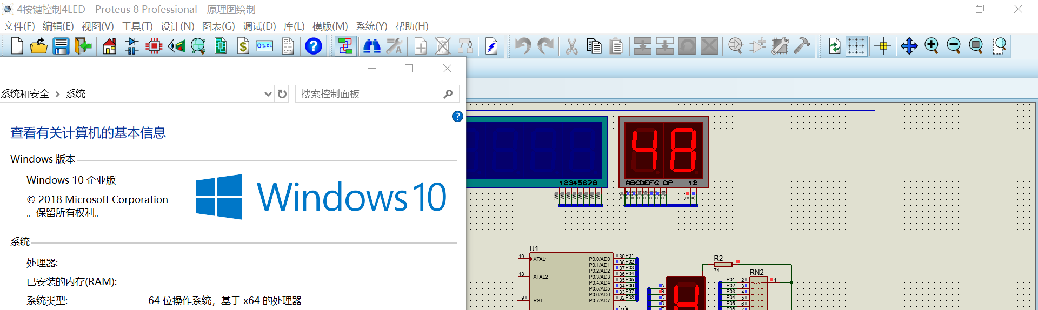Exit to parent sheet hierarchy icon

[465, 46]
